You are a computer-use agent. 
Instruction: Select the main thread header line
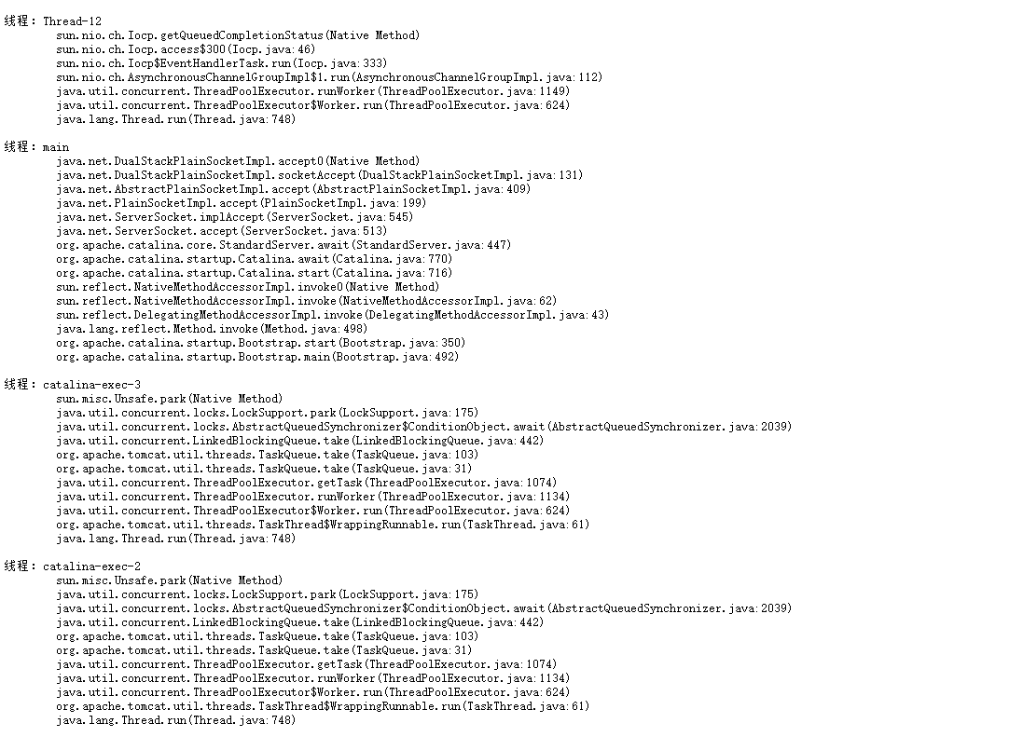(x=36, y=146)
